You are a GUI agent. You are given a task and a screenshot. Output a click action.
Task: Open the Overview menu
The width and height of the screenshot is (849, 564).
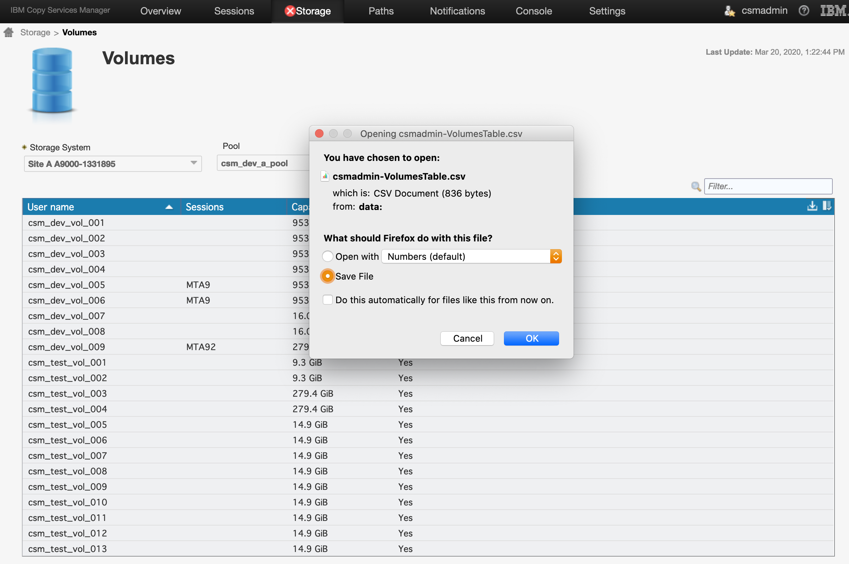(161, 11)
